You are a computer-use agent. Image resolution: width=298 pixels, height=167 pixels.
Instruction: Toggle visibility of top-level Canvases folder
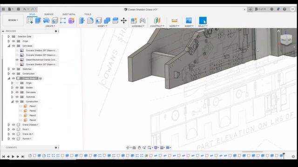coord(14,46)
